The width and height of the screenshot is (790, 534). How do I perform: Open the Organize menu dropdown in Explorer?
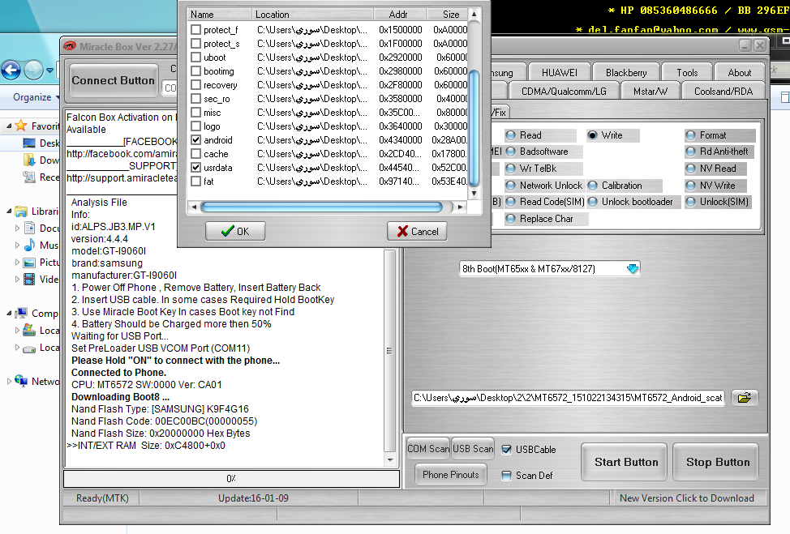point(35,97)
